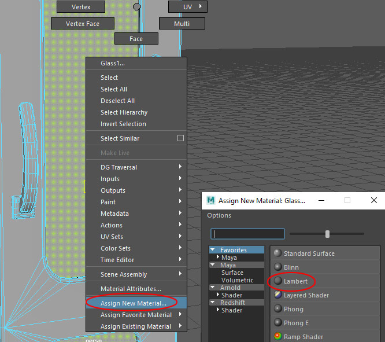Expand the Maya node under Favorites
The width and height of the screenshot is (385, 342).
click(218, 258)
